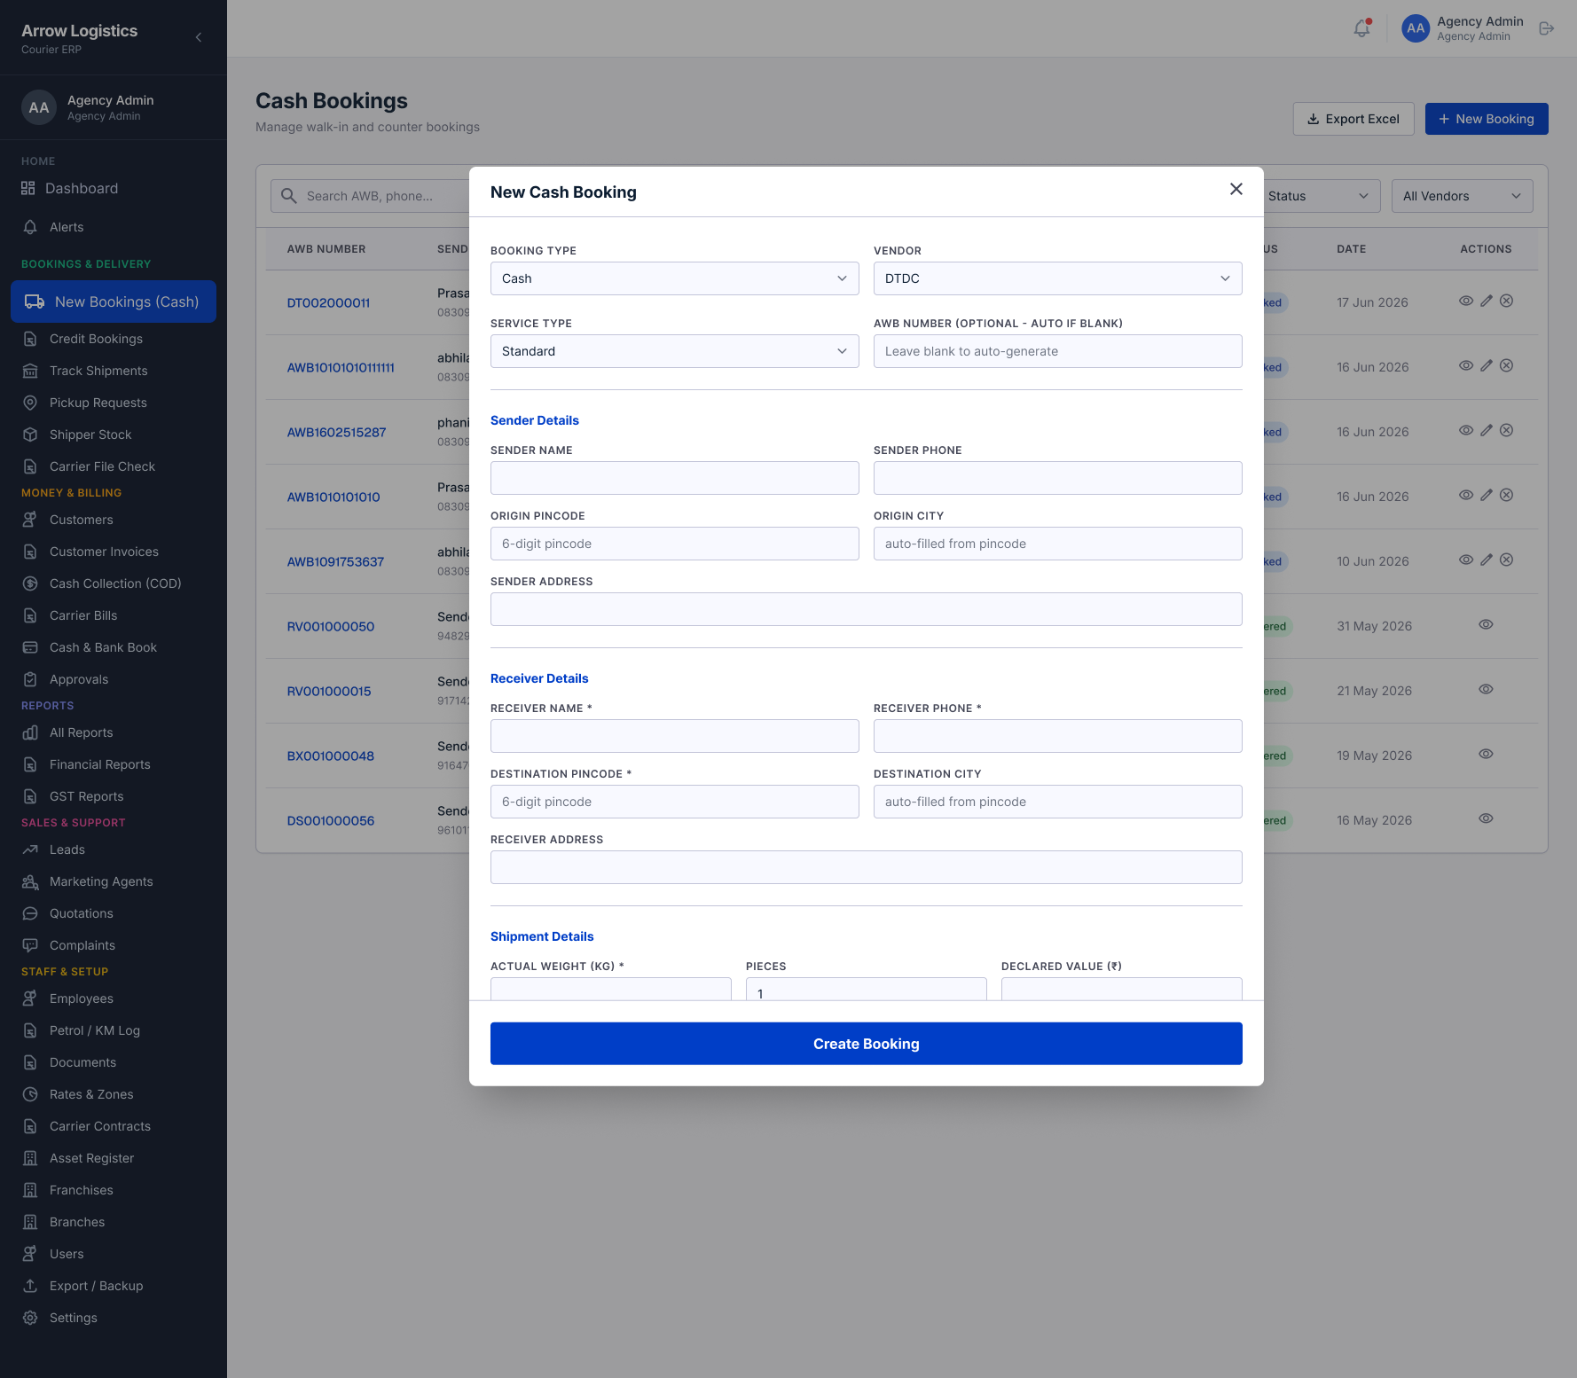Open AWB link RV001000050
Image resolution: width=1577 pixels, height=1378 pixels.
coord(331,626)
